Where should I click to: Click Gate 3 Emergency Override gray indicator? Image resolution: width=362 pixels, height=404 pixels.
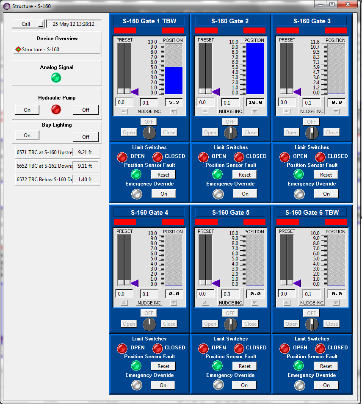[299, 194]
